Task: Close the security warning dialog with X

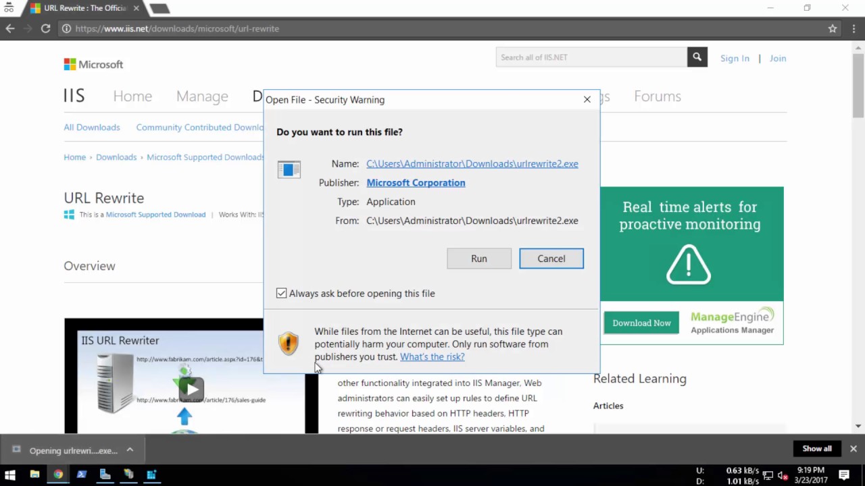Action: 587,99
